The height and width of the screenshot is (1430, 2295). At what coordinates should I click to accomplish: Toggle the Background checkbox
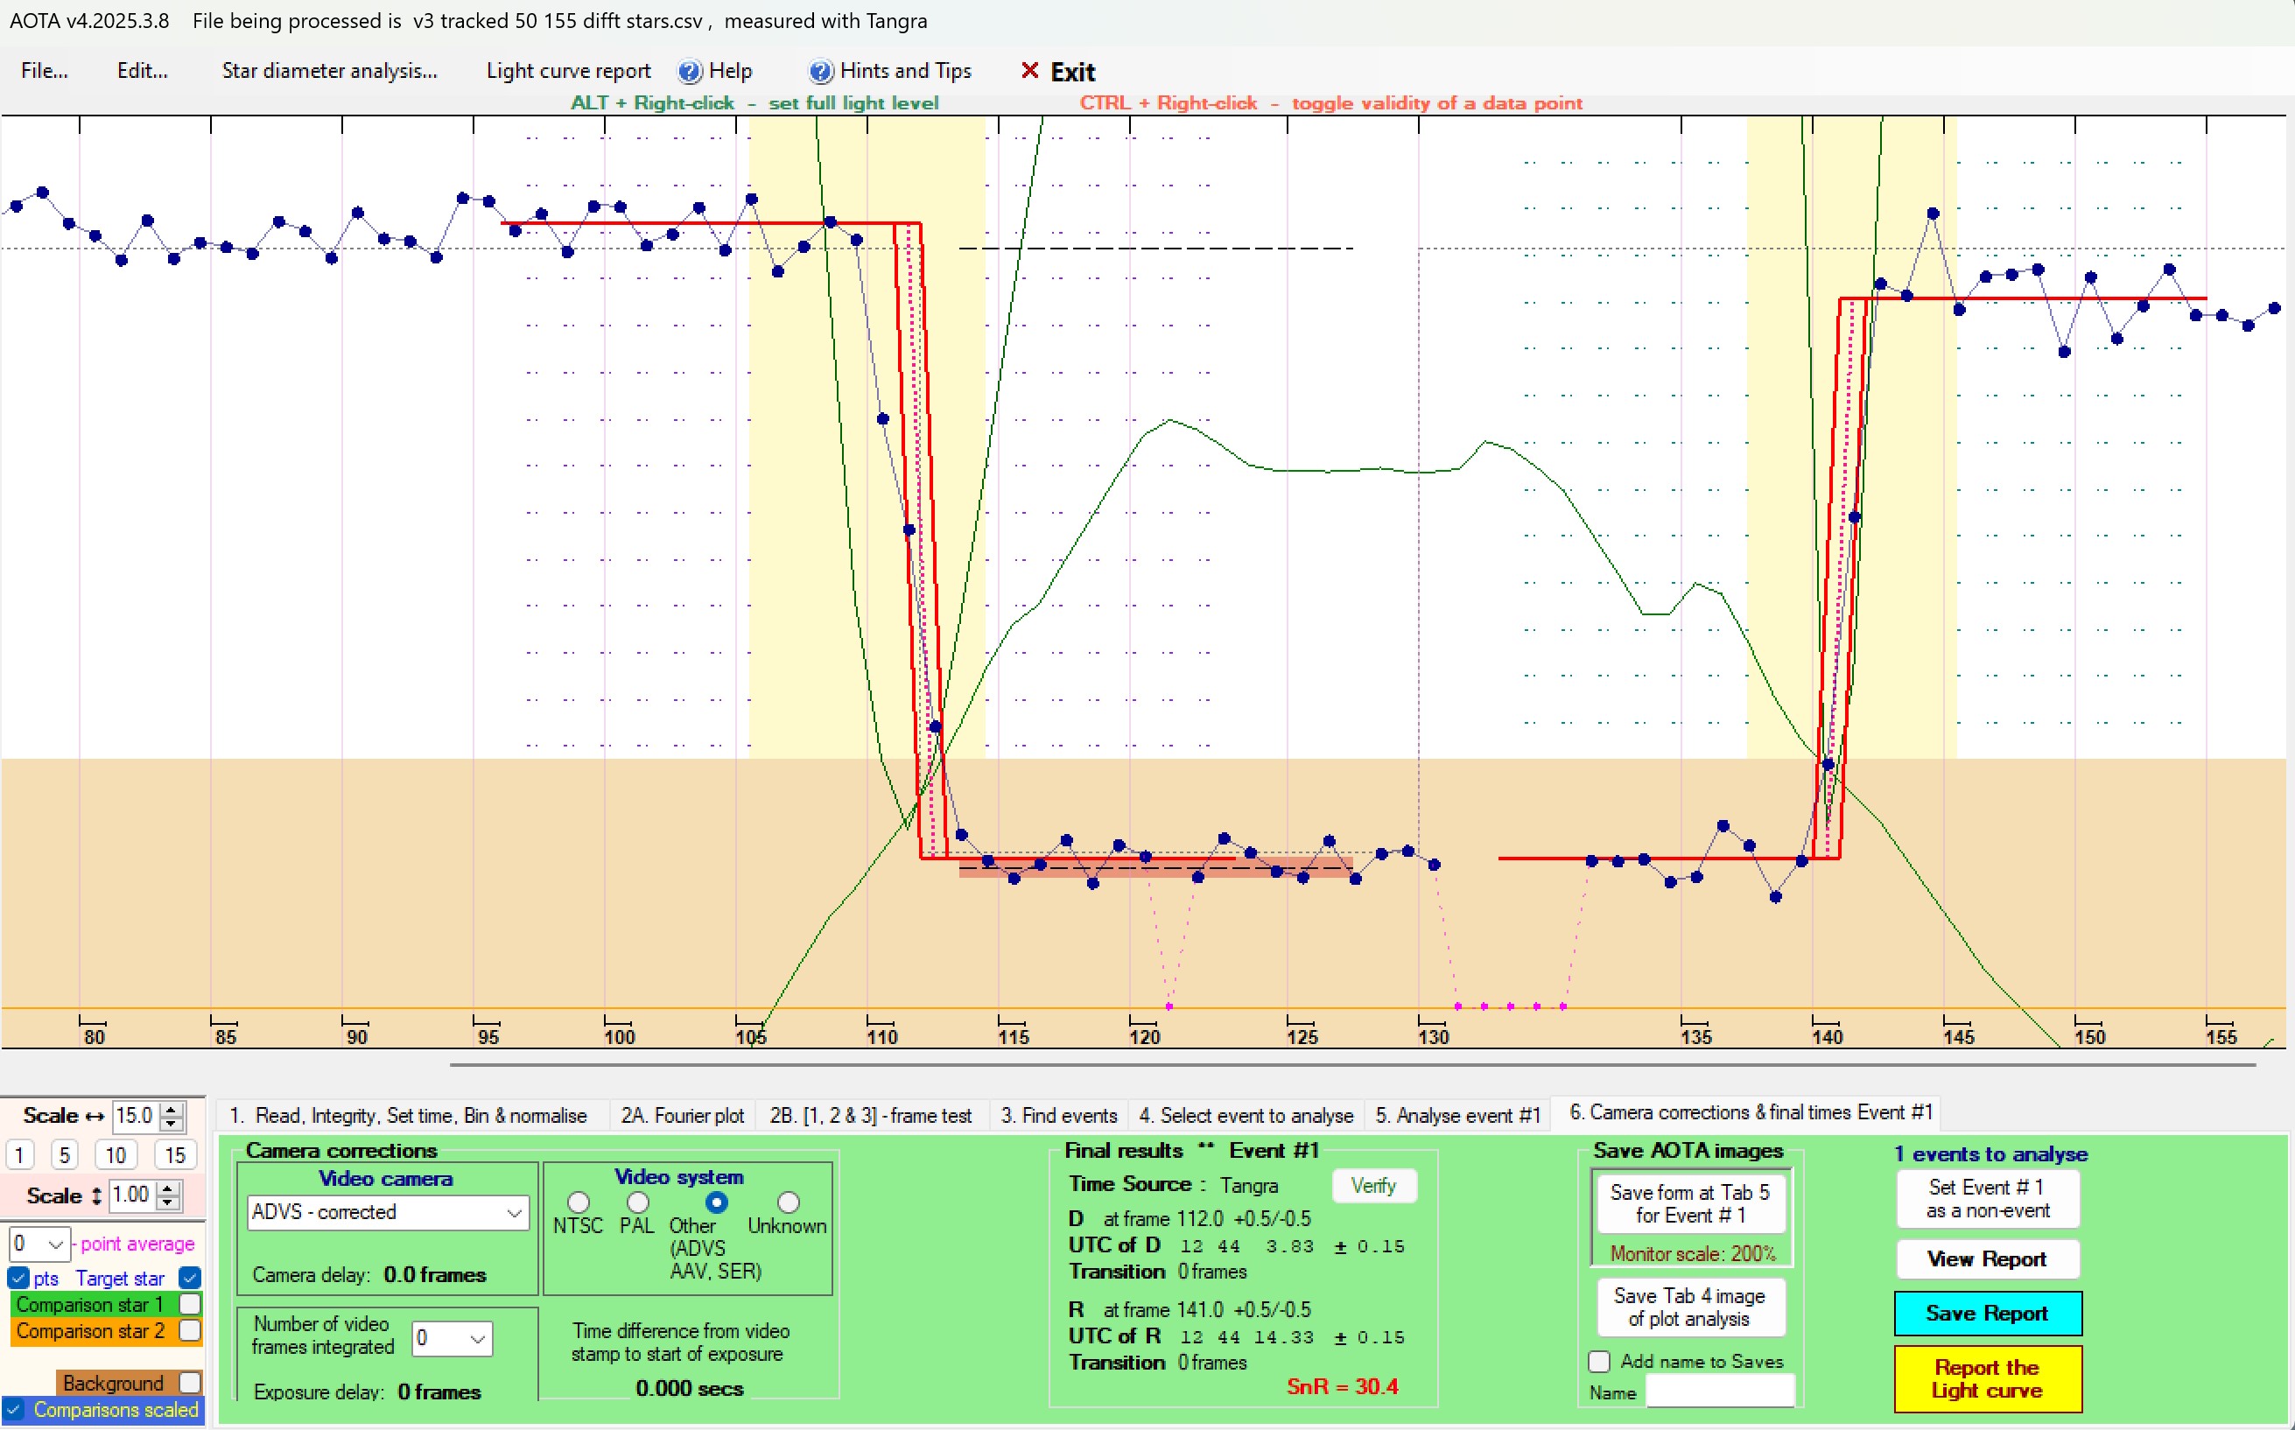coord(189,1383)
